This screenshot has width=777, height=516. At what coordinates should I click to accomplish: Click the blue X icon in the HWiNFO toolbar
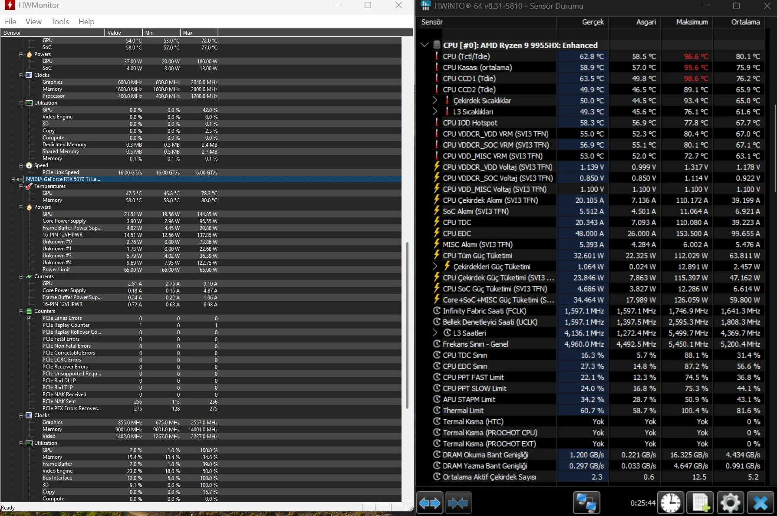click(761, 503)
